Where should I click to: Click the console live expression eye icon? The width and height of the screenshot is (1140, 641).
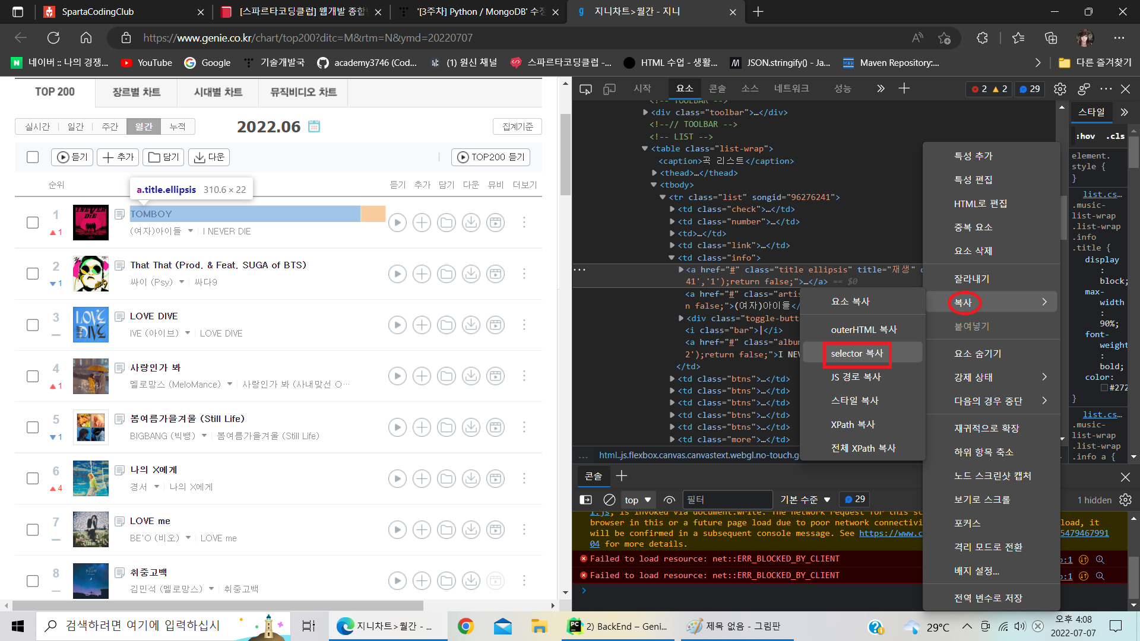670,500
